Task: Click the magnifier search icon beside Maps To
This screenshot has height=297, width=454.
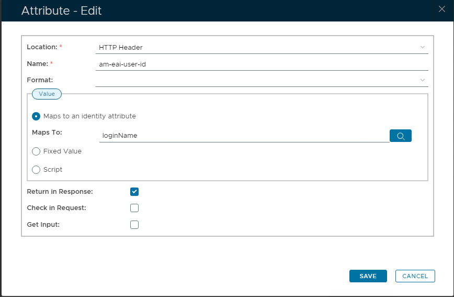Action: pyautogui.click(x=401, y=136)
